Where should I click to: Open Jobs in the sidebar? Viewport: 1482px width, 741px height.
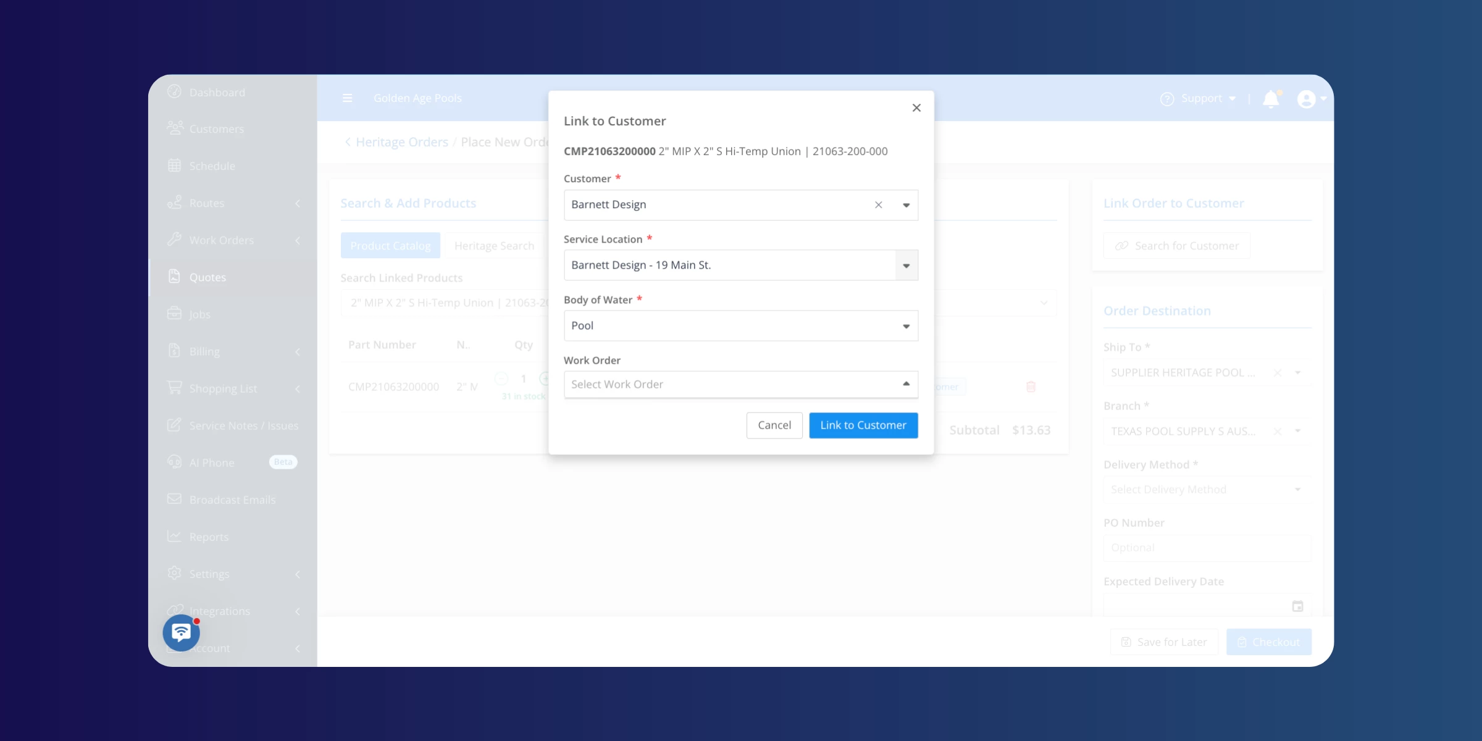pyautogui.click(x=199, y=314)
